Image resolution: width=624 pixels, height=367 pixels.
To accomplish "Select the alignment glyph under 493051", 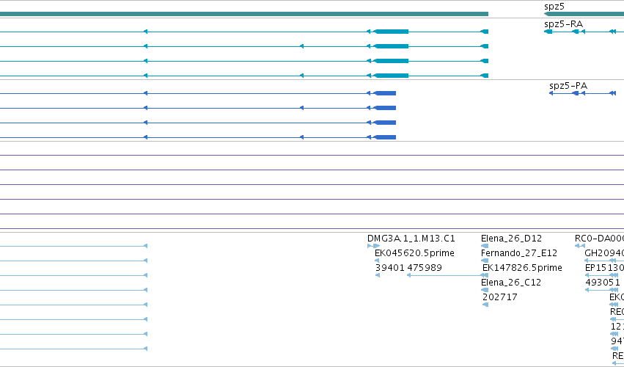I will click(x=602, y=290).
